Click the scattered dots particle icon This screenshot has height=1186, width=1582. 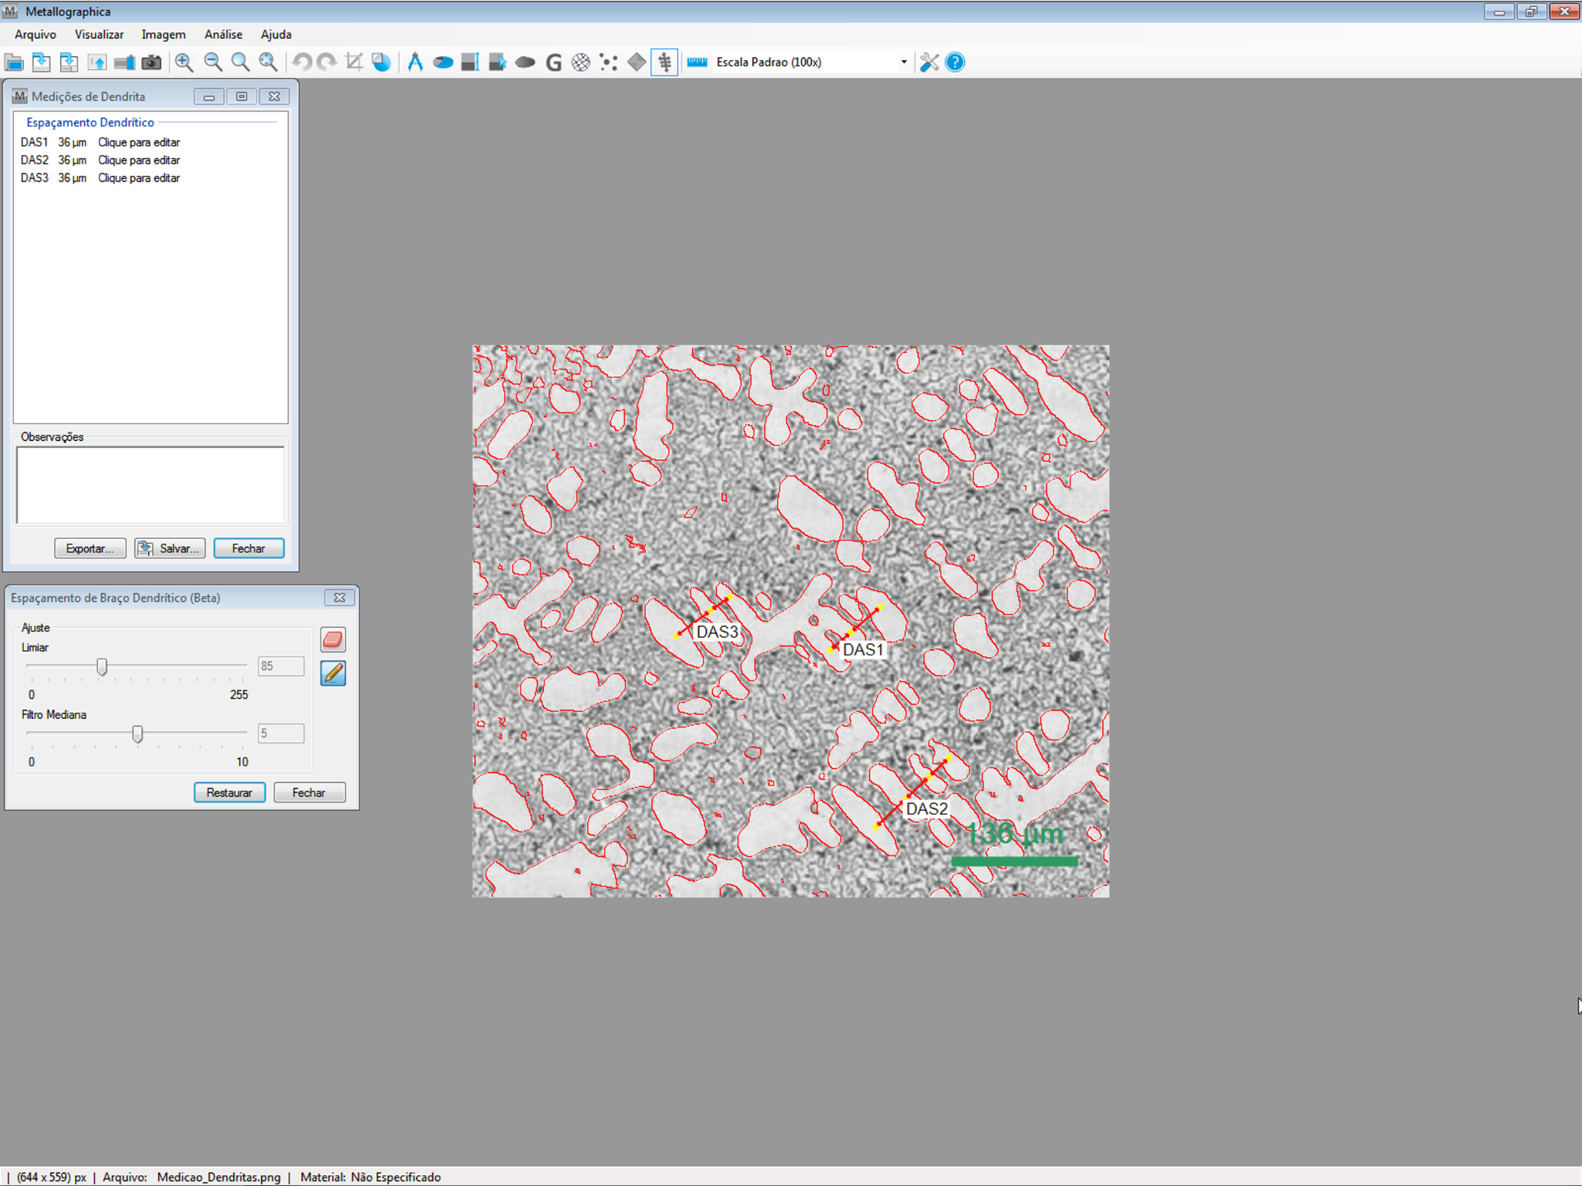point(609,63)
